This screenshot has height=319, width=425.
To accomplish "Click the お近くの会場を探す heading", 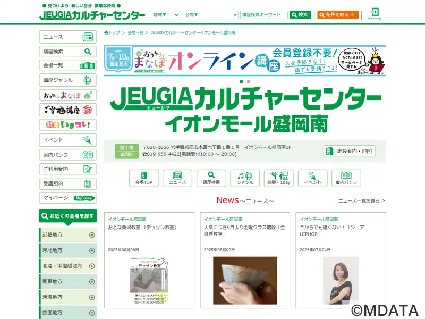I will [68, 216].
